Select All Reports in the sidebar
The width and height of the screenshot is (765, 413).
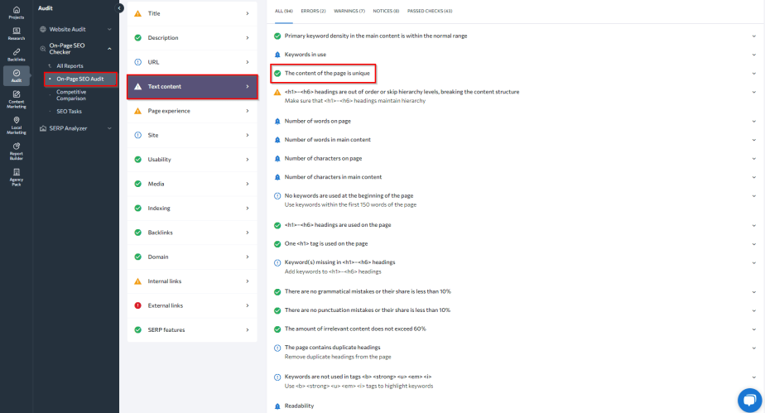pos(70,66)
